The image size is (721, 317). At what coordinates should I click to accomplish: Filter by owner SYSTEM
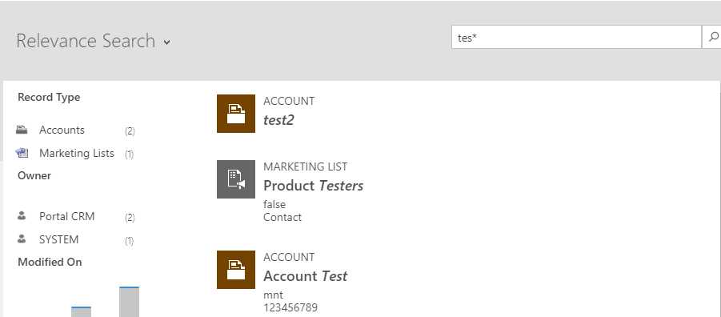click(x=59, y=239)
